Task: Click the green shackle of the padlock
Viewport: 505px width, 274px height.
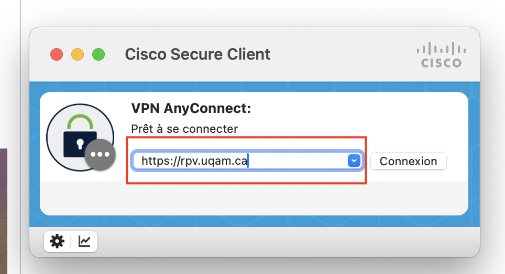Action: pyautogui.click(x=80, y=122)
